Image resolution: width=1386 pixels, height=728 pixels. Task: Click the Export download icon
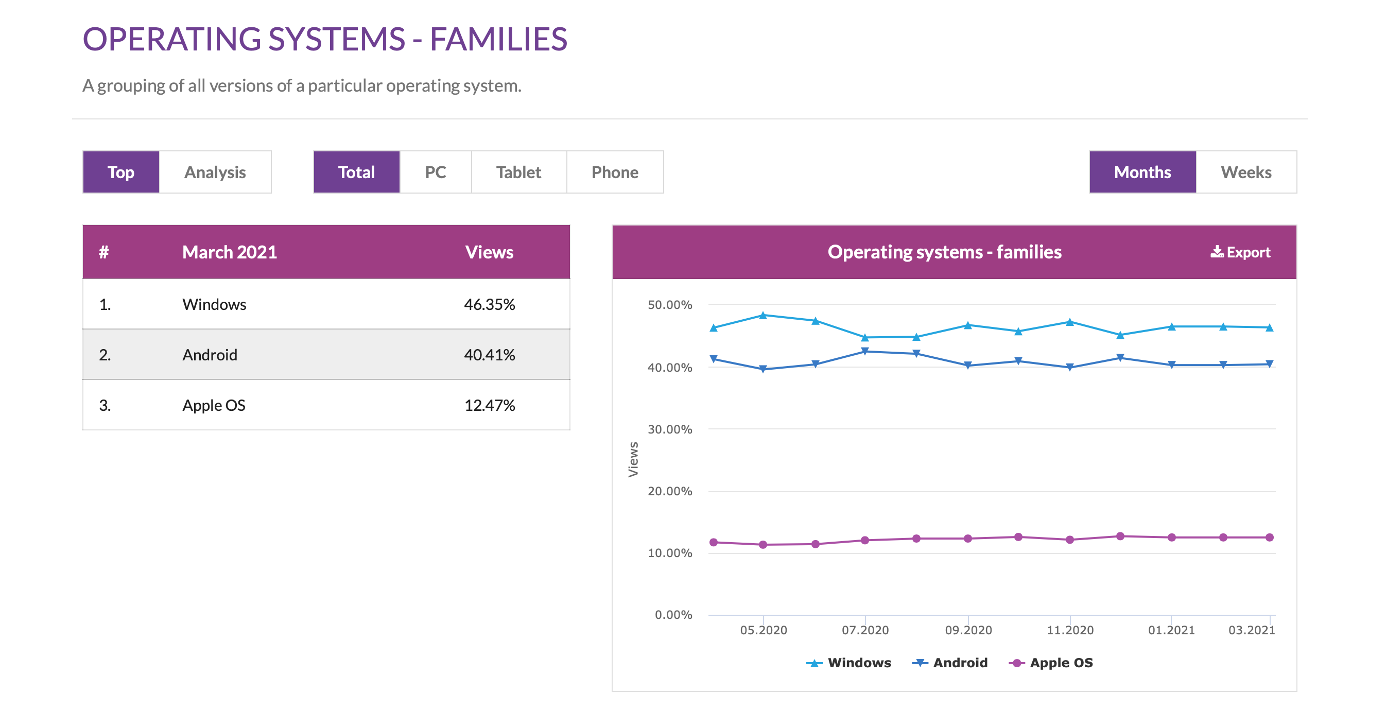tap(1217, 252)
